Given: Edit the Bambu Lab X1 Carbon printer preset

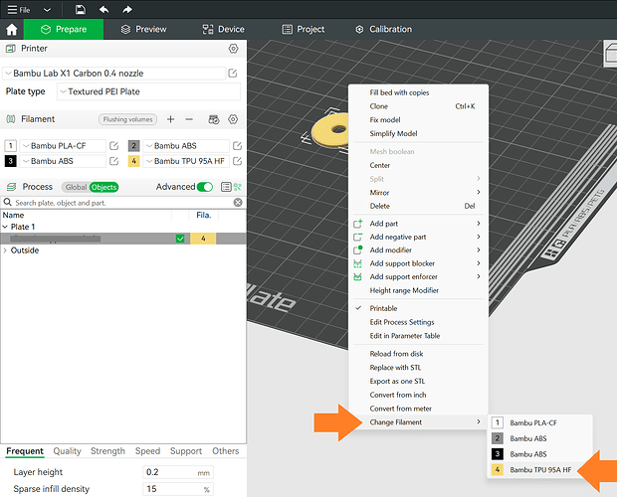Looking at the screenshot, I should [x=233, y=74].
